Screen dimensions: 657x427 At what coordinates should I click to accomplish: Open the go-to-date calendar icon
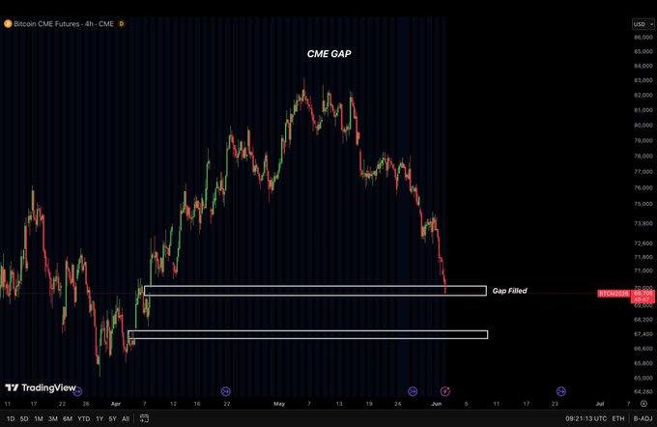144,418
